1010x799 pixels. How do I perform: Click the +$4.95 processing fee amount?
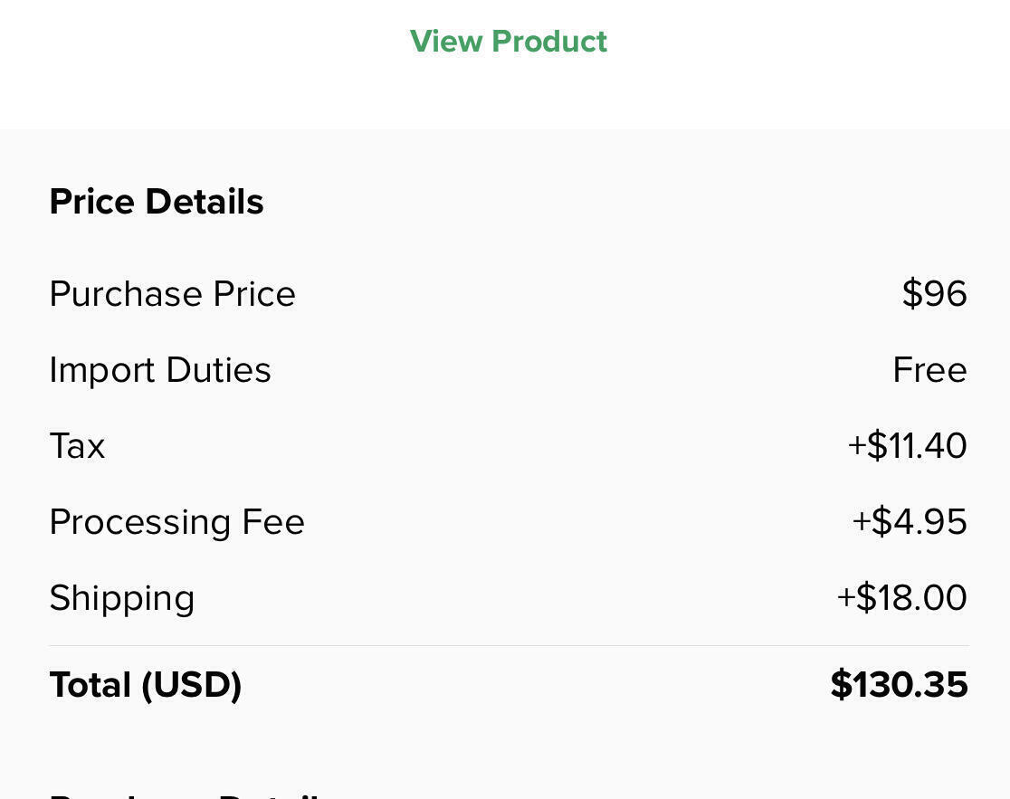pos(909,522)
